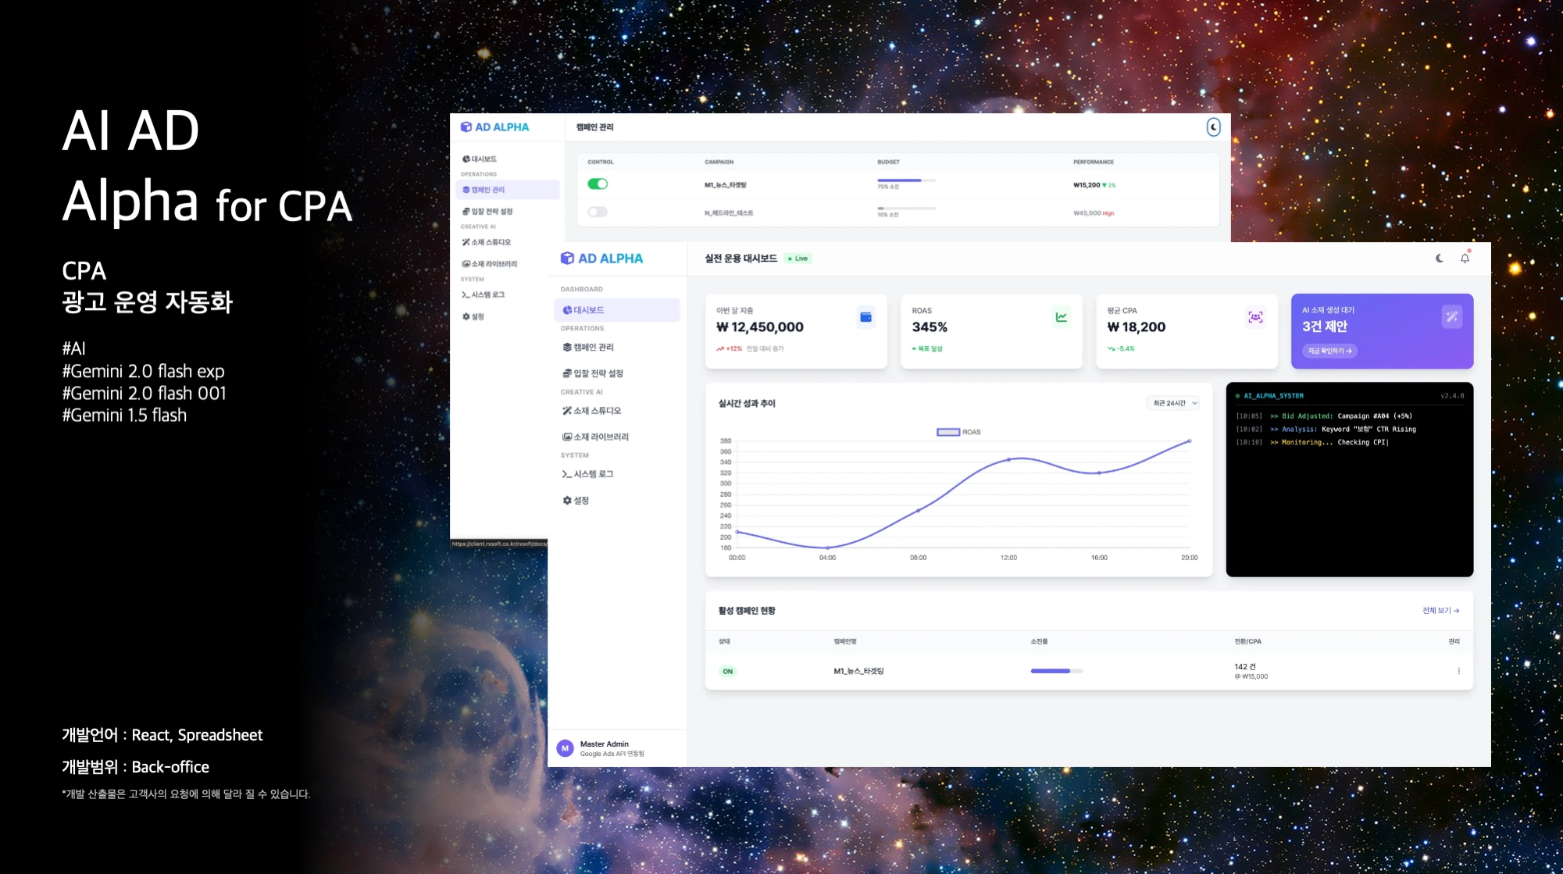Click the chart icon on ROAS card
This screenshot has width=1563, height=874.
1061,317
